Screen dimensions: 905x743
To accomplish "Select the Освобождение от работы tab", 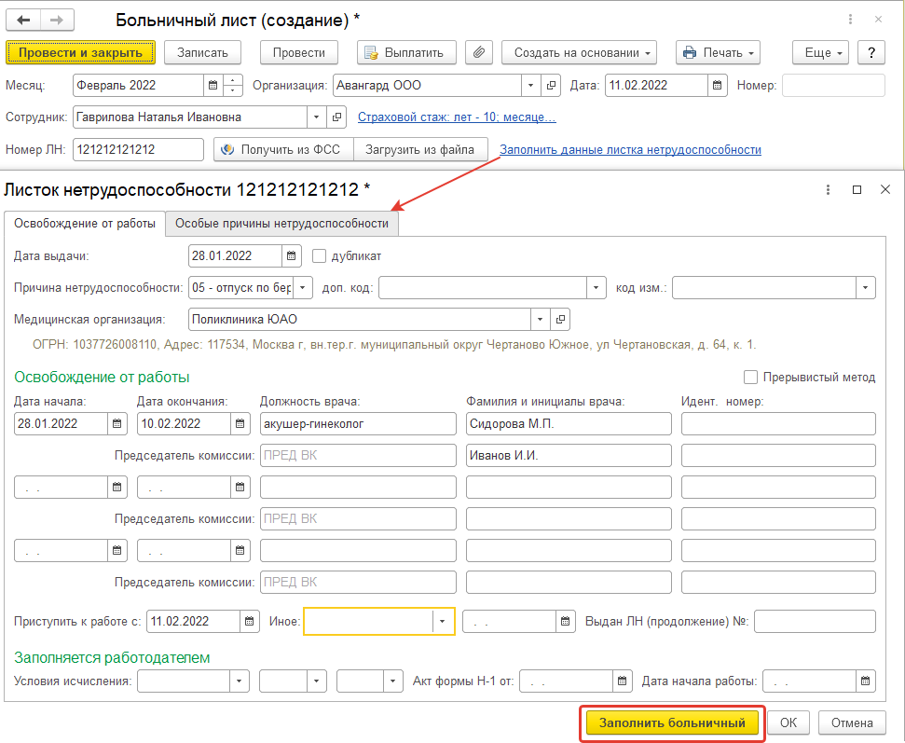I will point(85,224).
